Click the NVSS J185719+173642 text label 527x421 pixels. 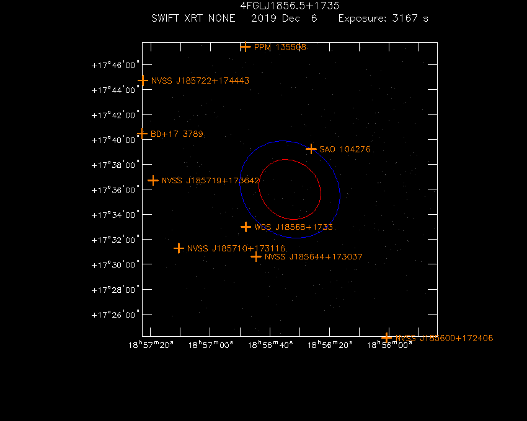pos(210,181)
